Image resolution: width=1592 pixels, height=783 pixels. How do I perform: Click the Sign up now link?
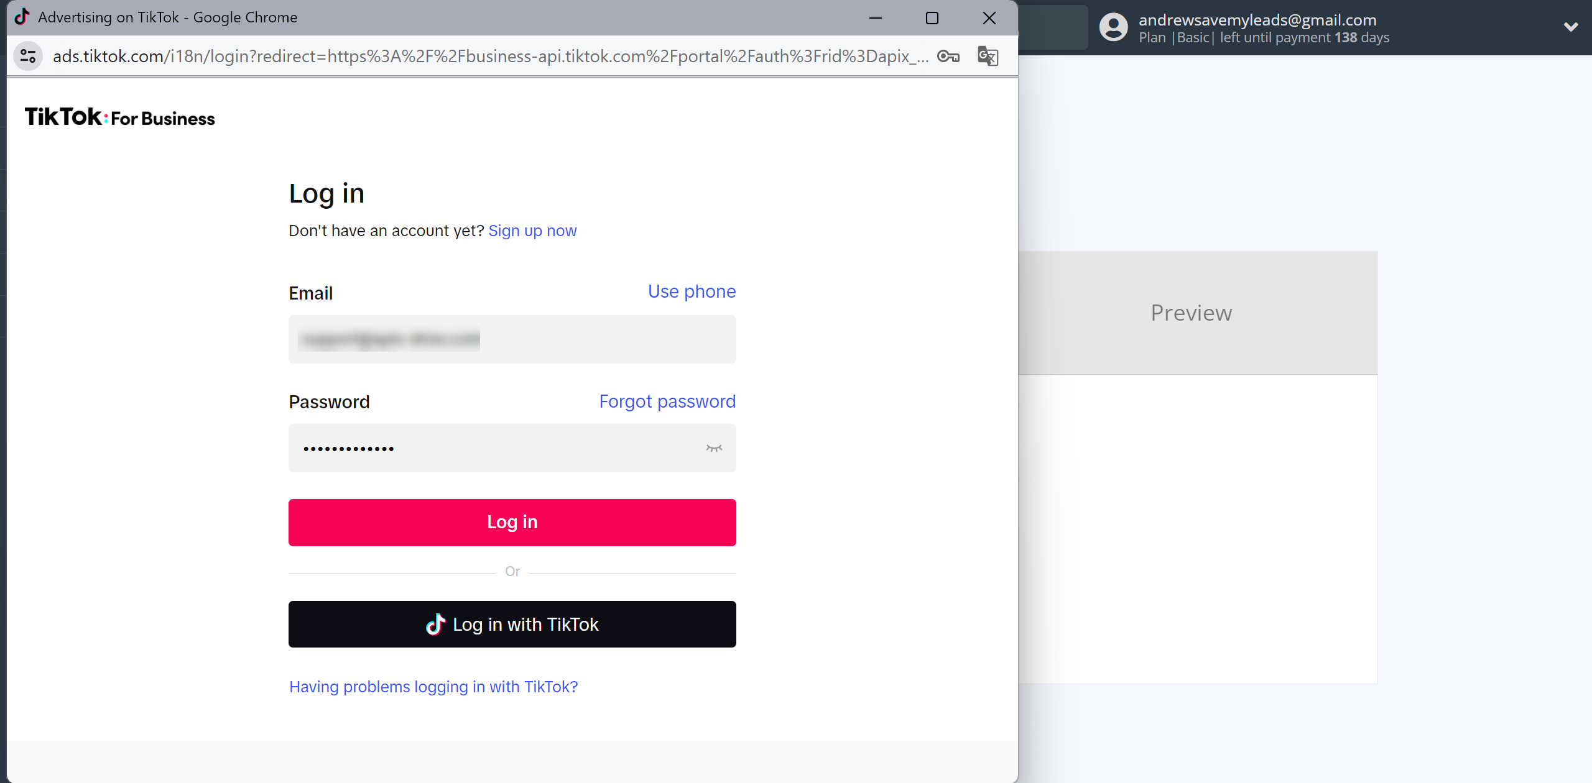tap(532, 230)
